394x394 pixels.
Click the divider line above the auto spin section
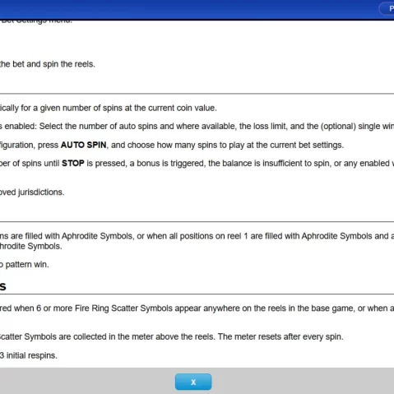pyautogui.click(x=197, y=94)
